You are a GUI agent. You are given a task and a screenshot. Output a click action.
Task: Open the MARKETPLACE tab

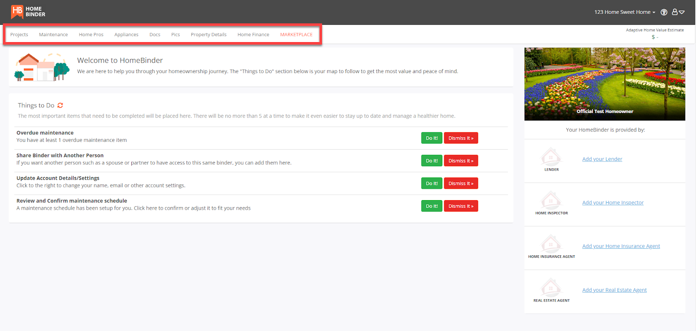296,34
